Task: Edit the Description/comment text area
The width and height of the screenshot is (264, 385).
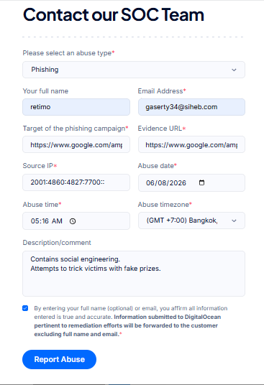Action: click(134, 274)
